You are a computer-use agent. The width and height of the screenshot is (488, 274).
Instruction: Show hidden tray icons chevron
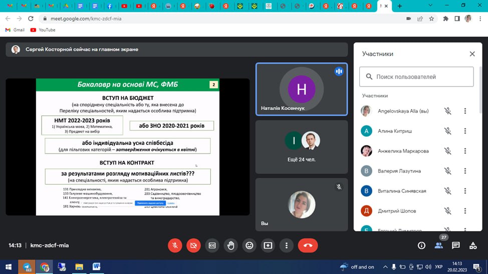385,267
